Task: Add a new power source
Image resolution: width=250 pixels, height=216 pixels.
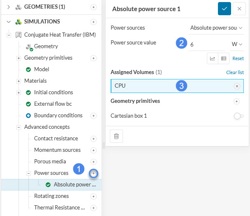Action: point(94,174)
